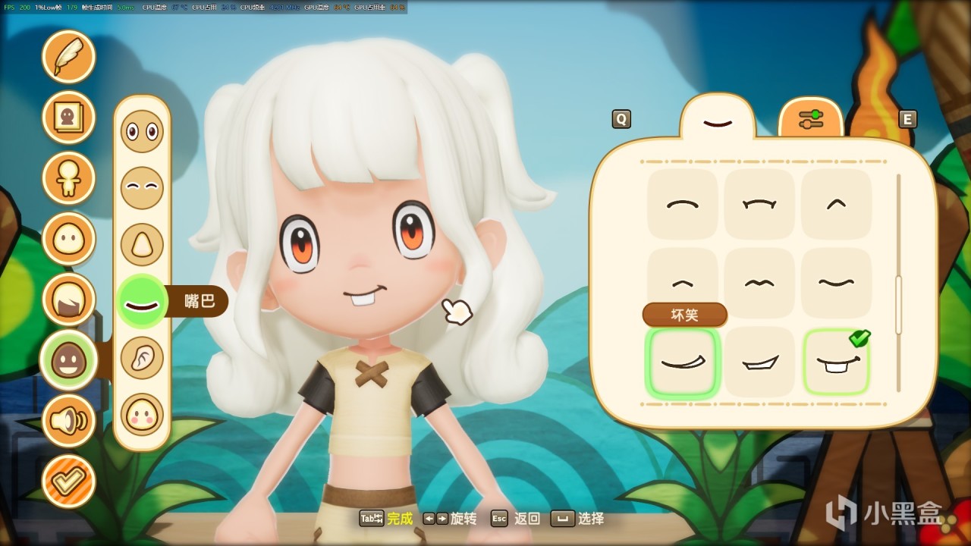Open the hairstyle category icon
971x546 pixels.
tap(69, 300)
